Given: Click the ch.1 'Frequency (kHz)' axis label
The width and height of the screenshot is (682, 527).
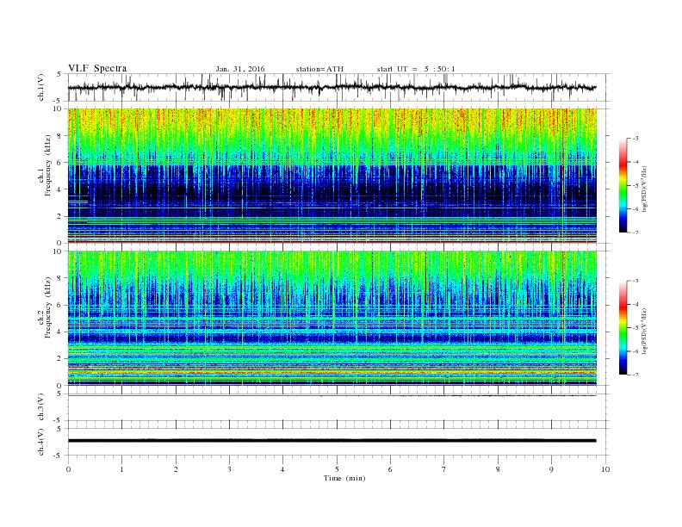Looking at the screenshot, I should click(x=48, y=165).
